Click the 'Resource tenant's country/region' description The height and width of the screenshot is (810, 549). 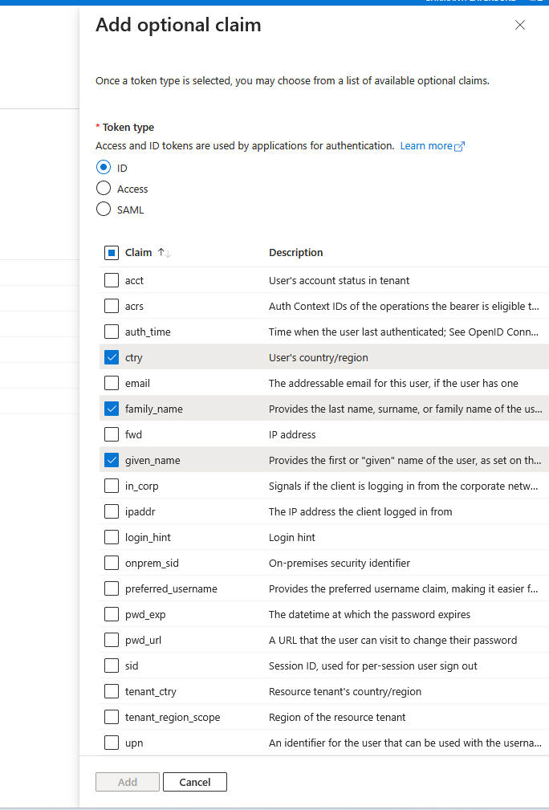point(345,691)
